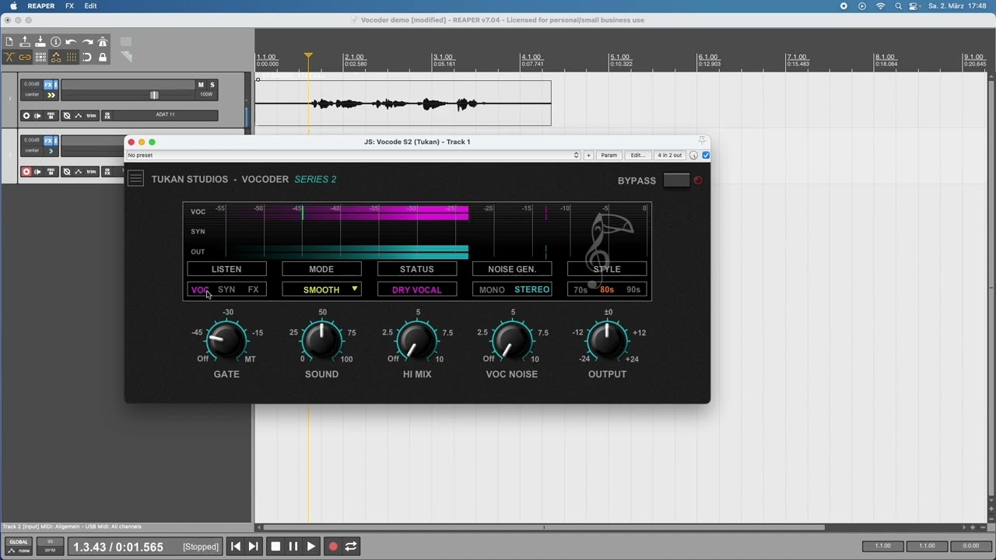Screen dimensions: 996x560
Task: Open the '4 in 2 out' pin connector
Action: coord(669,155)
